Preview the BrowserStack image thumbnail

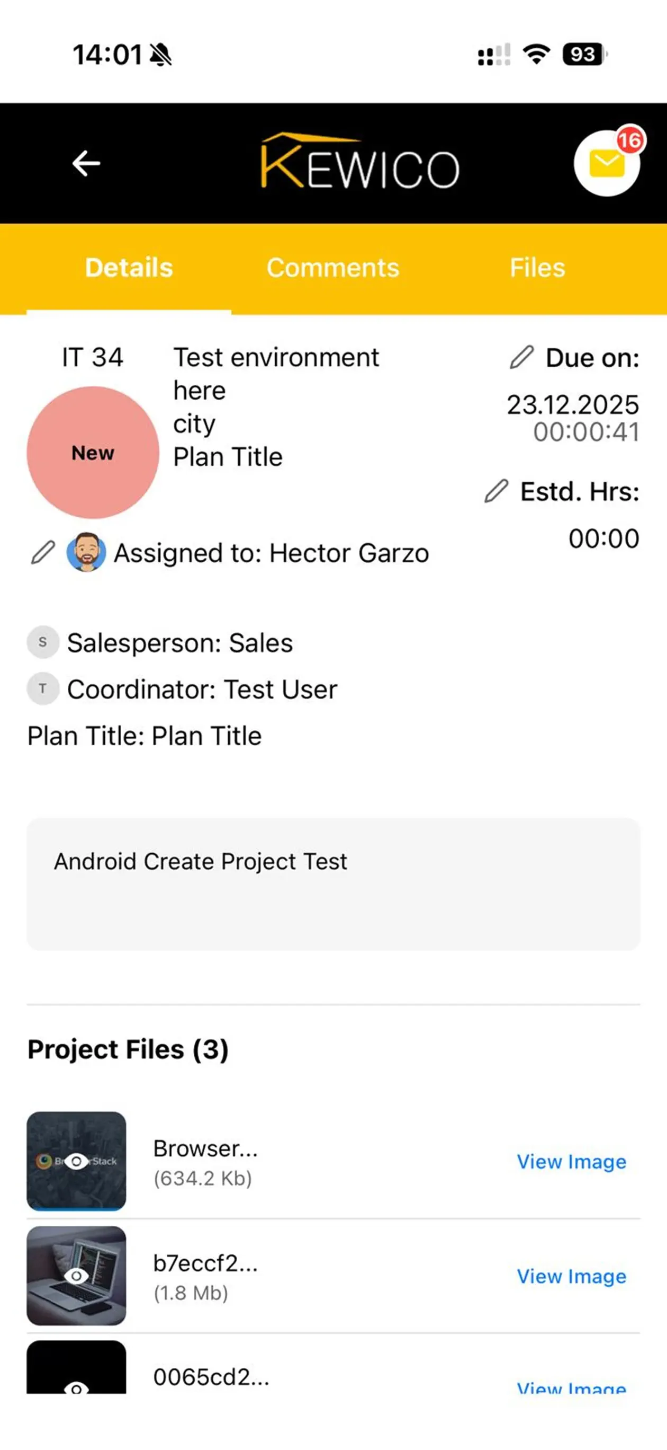coord(76,1161)
